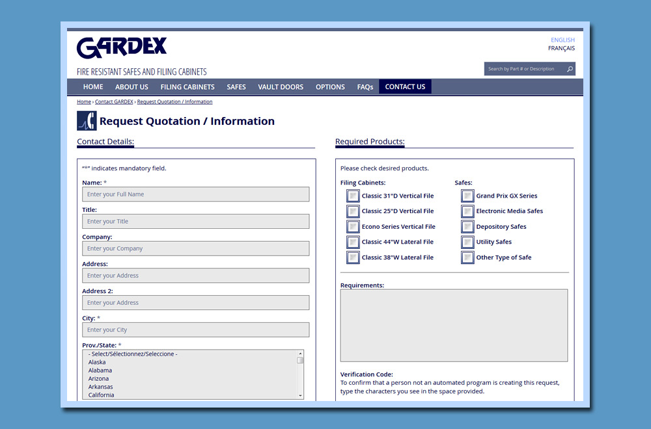The height and width of the screenshot is (429, 651).
Task: Check Classic 38"W Lateral File
Action: click(353, 257)
